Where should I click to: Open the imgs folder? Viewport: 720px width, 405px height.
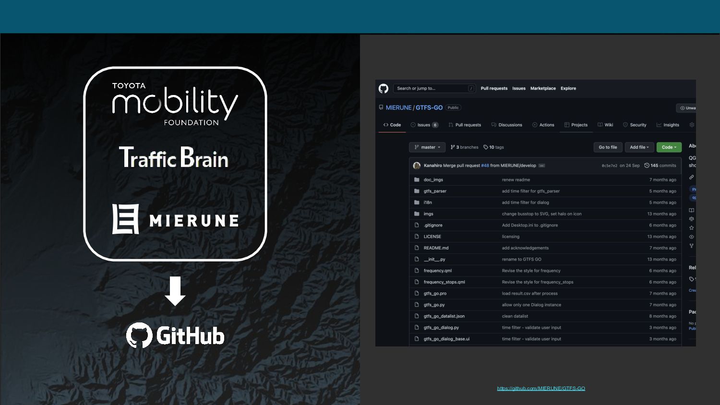429,214
